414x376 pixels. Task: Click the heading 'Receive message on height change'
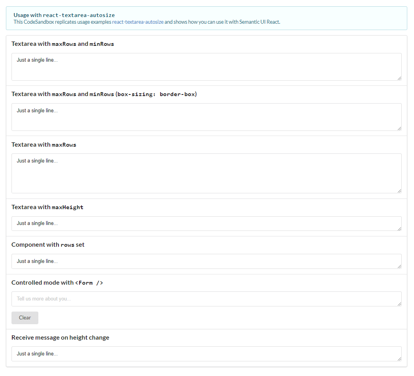(60, 337)
